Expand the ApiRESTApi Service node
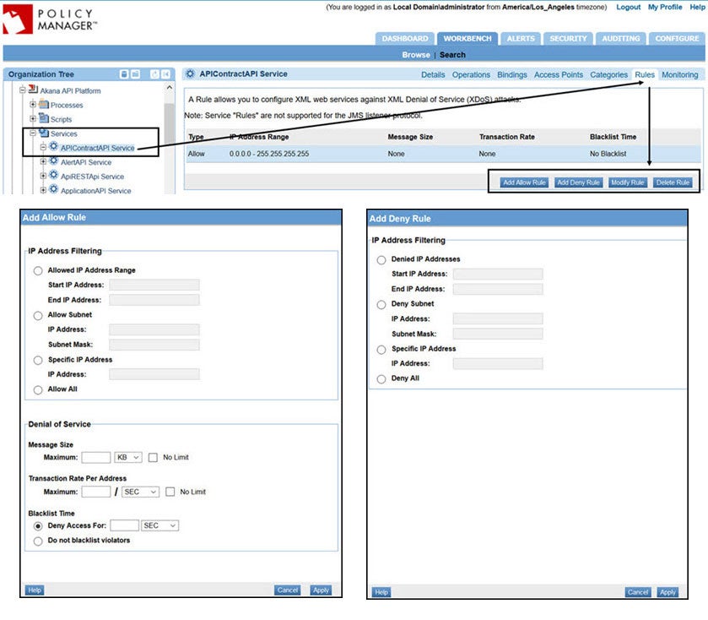The width and height of the screenshot is (708, 620). (43, 176)
